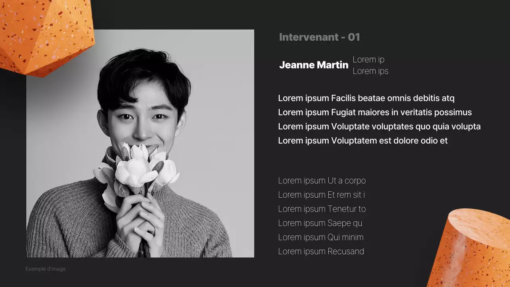Click the 'Lorem ipsum Qui minim' line
Image resolution: width=510 pixels, height=287 pixels.
click(x=321, y=237)
